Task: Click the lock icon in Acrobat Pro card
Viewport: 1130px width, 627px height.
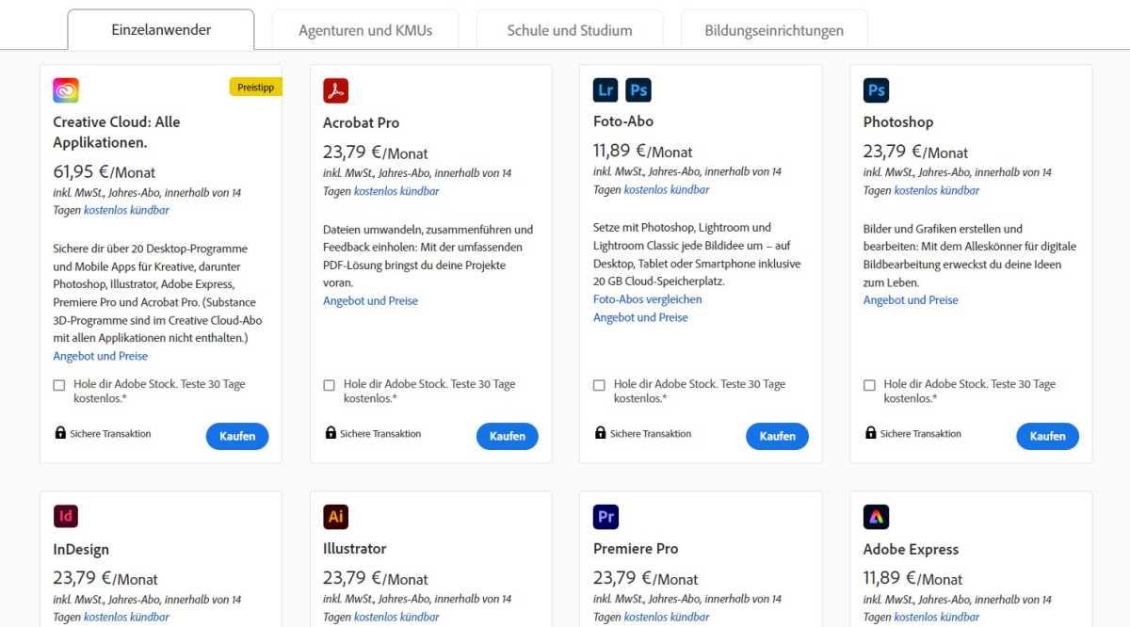Action: click(x=331, y=433)
